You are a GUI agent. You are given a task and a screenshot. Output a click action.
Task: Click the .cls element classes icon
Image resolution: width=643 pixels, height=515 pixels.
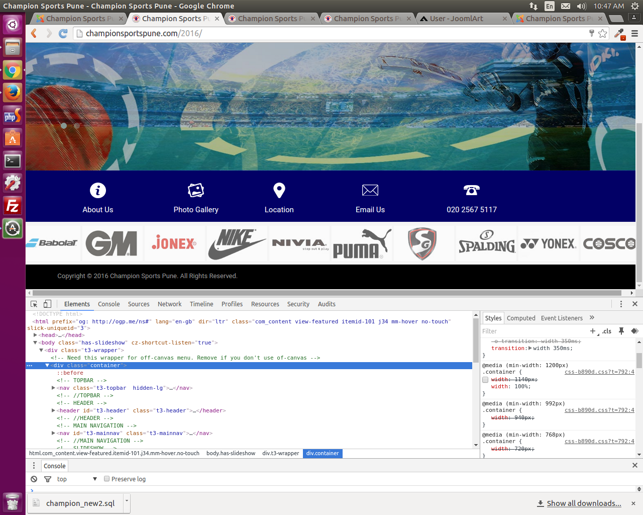[607, 331]
